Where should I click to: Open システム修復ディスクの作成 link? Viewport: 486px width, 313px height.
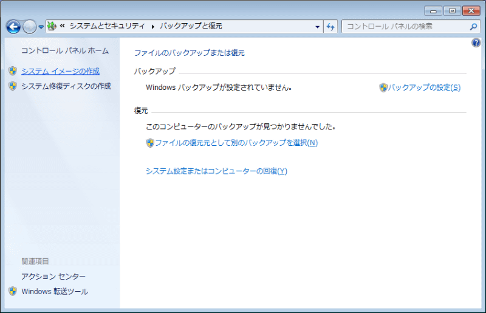[x=66, y=86]
